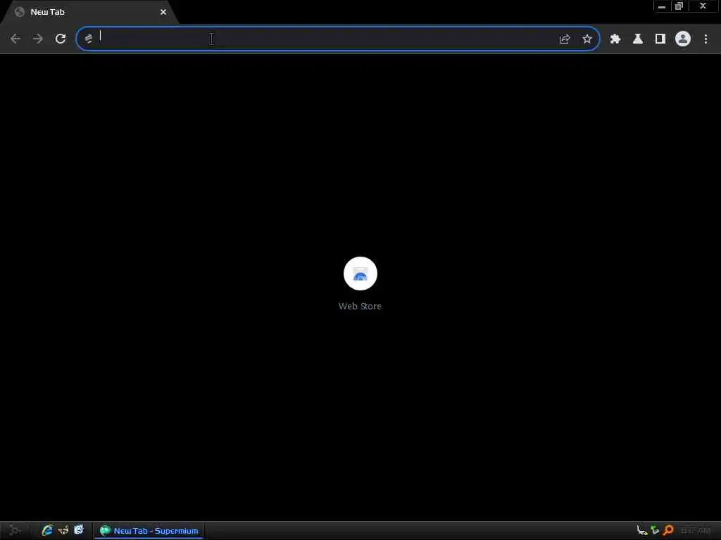Open the profile avatar menu

(683, 39)
